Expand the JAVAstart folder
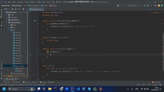This screenshot has height=92, width=164. [x=7, y=17]
